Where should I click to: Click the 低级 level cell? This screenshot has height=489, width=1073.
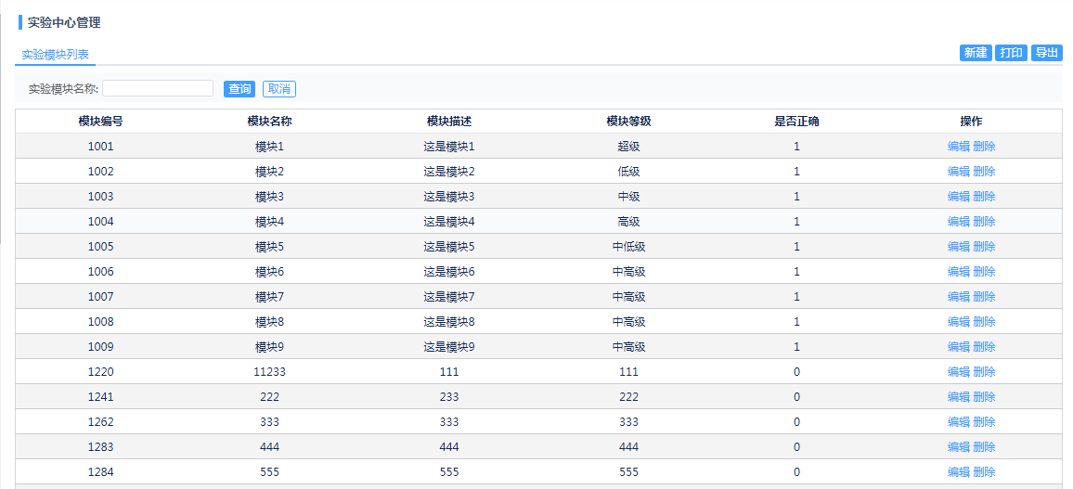(x=628, y=171)
